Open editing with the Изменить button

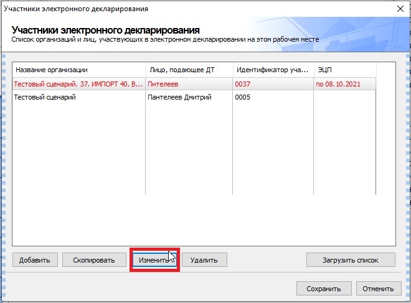tap(154, 260)
